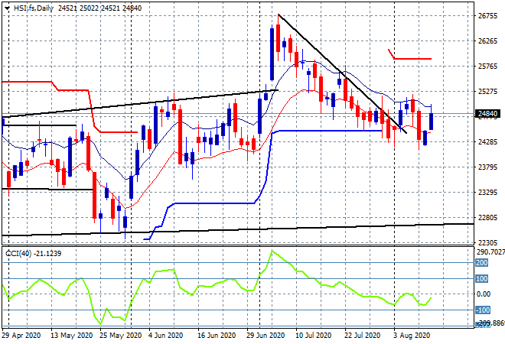Click date label 16 Jun 2020
This screenshot has height=344, width=505.
point(217,336)
